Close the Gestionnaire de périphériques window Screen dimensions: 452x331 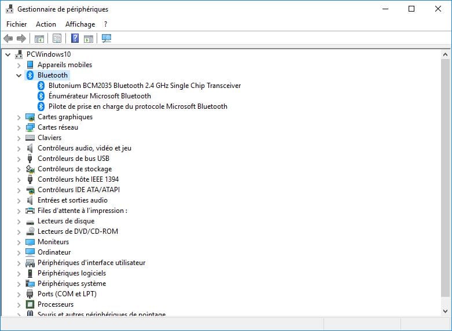pos(438,9)
